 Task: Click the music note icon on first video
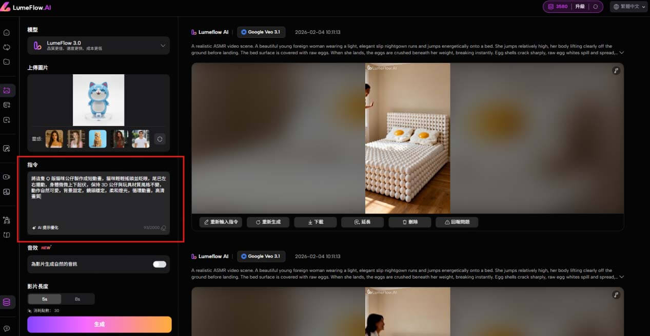[616, 71]
